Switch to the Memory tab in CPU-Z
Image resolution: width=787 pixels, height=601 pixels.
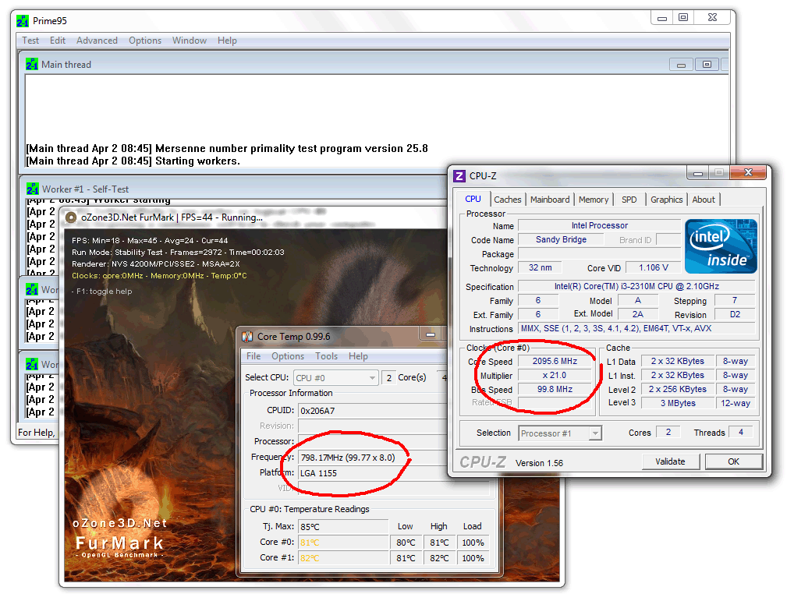[594, 200]
